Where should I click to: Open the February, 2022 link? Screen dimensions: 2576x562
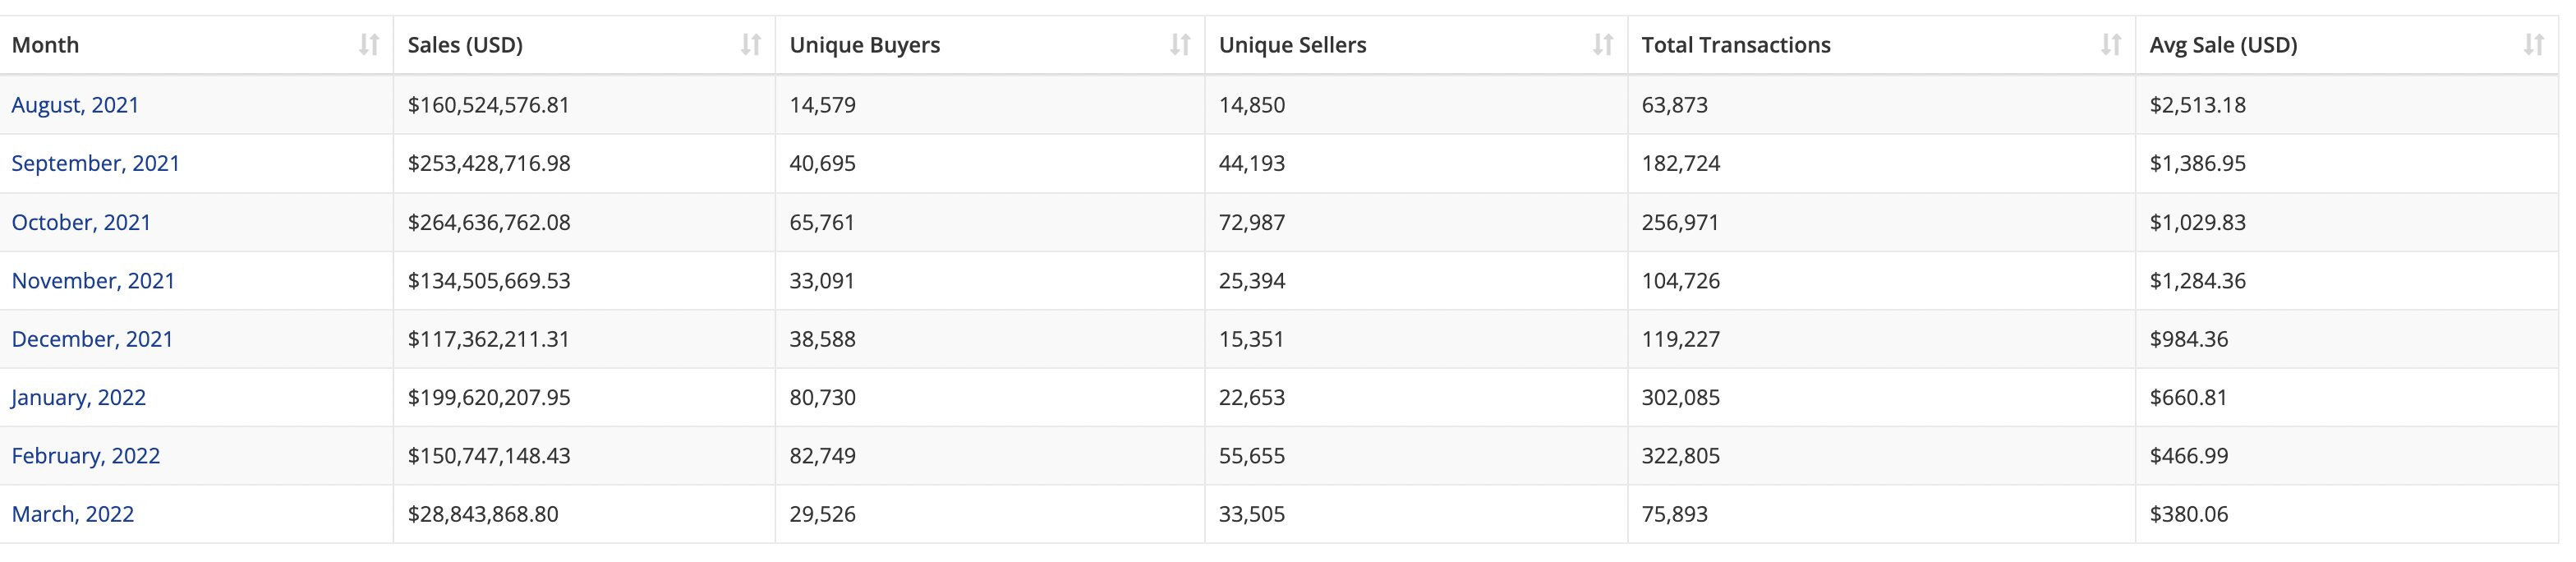pos(85,456)
